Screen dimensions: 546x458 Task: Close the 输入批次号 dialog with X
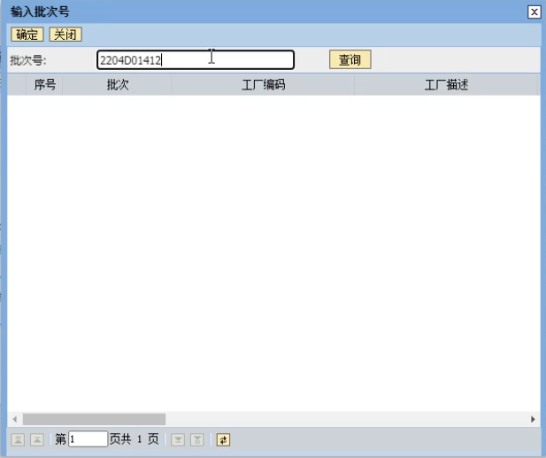click(x=534, y=12)
